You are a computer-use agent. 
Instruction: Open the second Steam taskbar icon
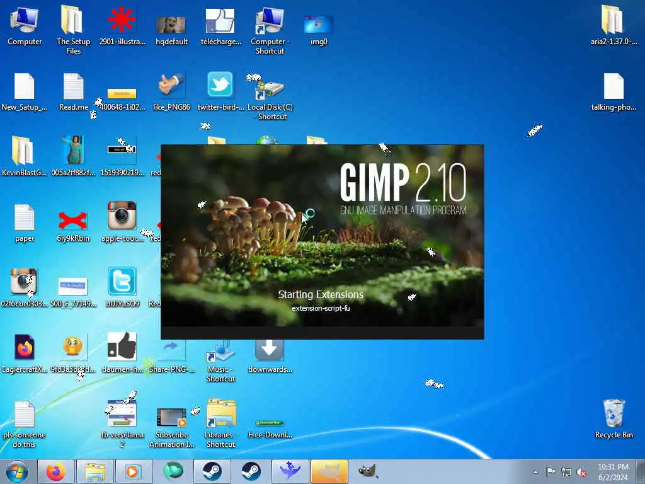coord(251,471)
